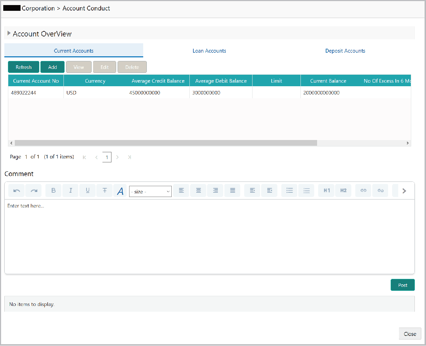Viewport: 426px width, 346px height.
Task: Toggle underline formatting in comment editor
Action: pos(88,190)
